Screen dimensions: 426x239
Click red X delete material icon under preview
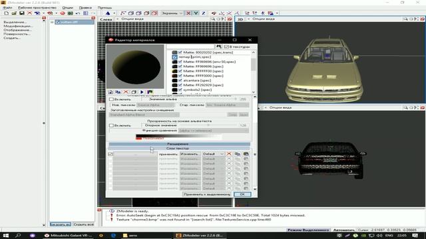(126, 92)
